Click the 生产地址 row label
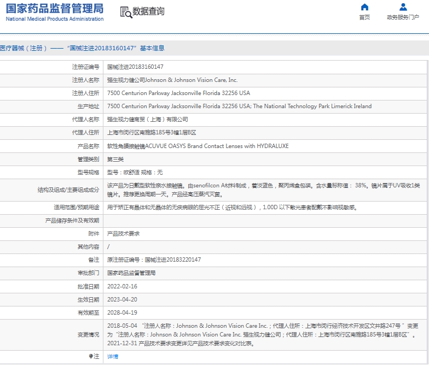The width and height of the screenshot is (429, 366). [89, 106]
